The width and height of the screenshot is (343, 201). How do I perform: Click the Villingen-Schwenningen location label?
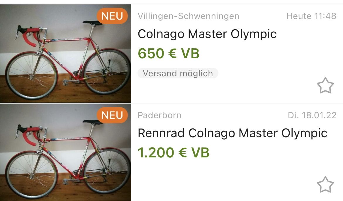click(188, 16)
